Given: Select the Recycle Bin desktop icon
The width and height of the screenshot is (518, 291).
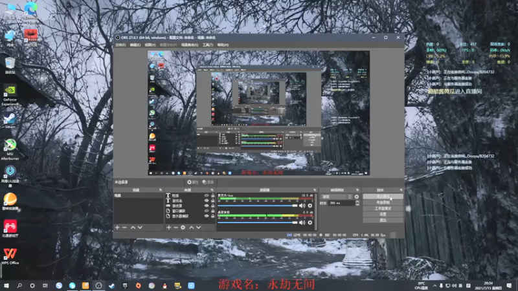Looking at the screenshot, I should click(x=10, y=65).
